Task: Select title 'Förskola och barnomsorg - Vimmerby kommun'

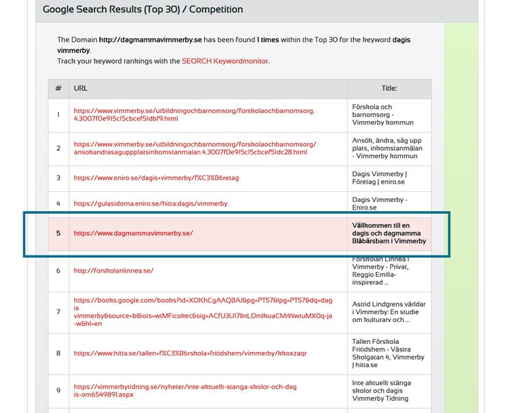Action: coord(383,114)
